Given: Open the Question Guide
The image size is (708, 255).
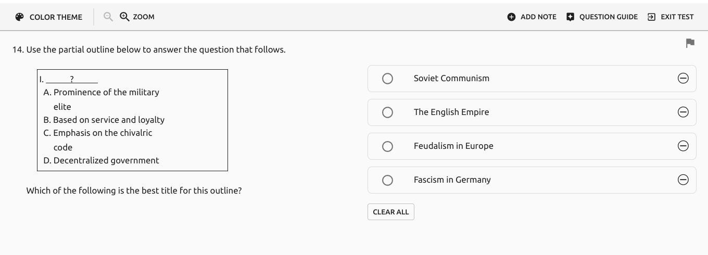Looking at the screenshot, I should coord(602,17).
